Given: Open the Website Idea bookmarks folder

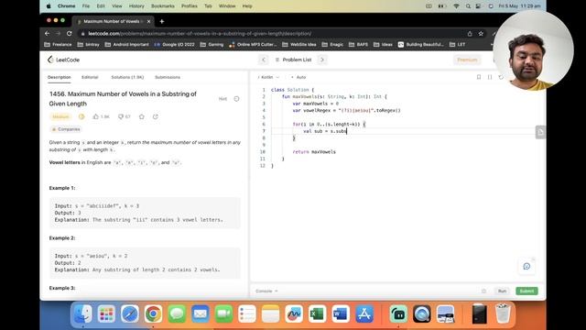Looking at the screenshot, I should pos(299,44).
